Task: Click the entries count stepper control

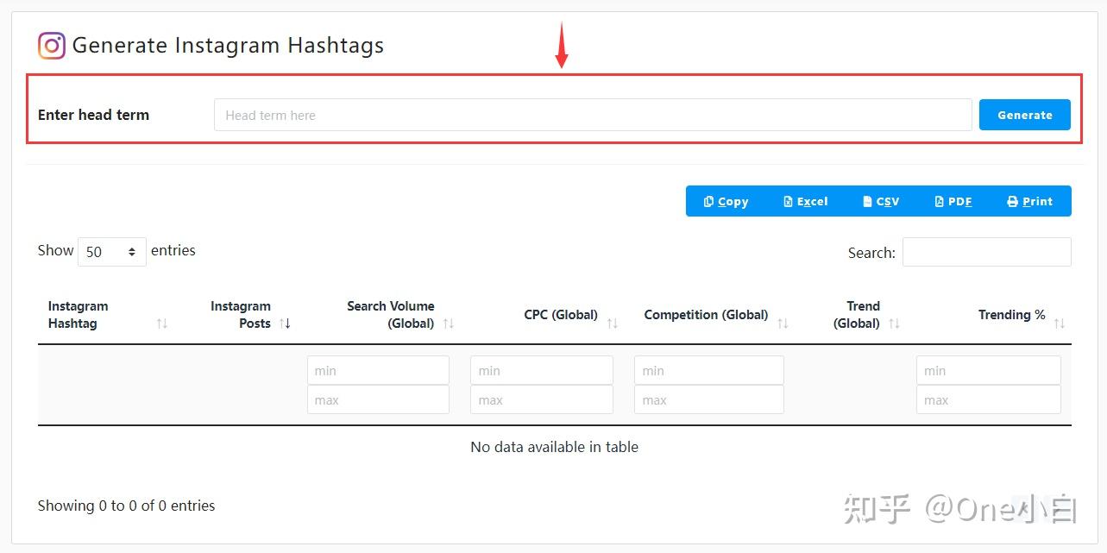Action: (132, 251)
